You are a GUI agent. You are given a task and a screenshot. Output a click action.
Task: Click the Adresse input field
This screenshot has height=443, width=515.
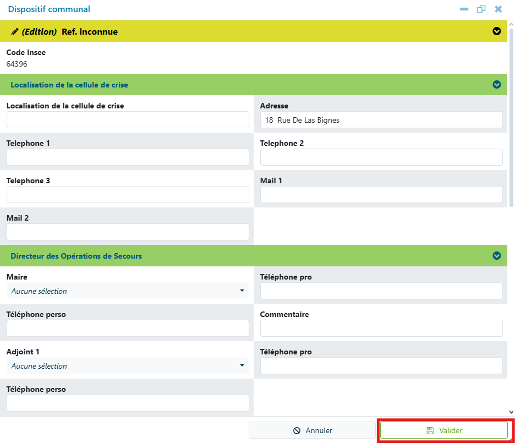[x=381, y=120]
